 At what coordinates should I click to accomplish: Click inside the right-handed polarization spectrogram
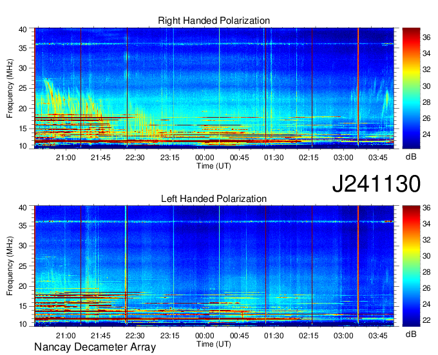click(214, 88)
